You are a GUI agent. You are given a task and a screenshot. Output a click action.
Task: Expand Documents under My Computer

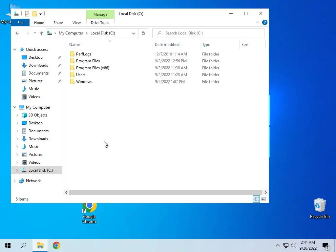[x=17, y=131]
